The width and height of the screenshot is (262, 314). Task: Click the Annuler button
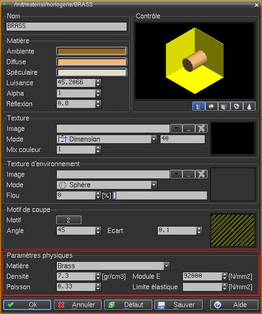point(77,305)
